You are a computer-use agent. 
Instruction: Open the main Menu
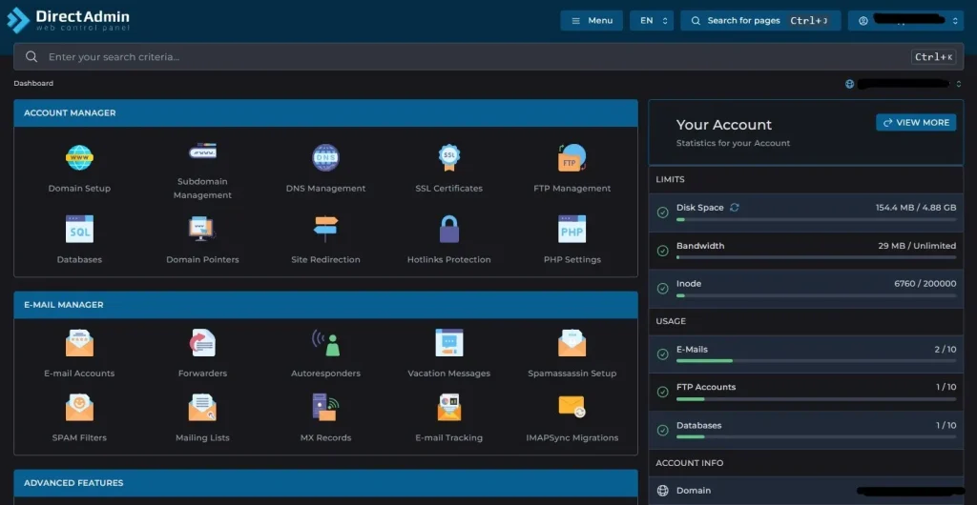[x=592, y=20]
